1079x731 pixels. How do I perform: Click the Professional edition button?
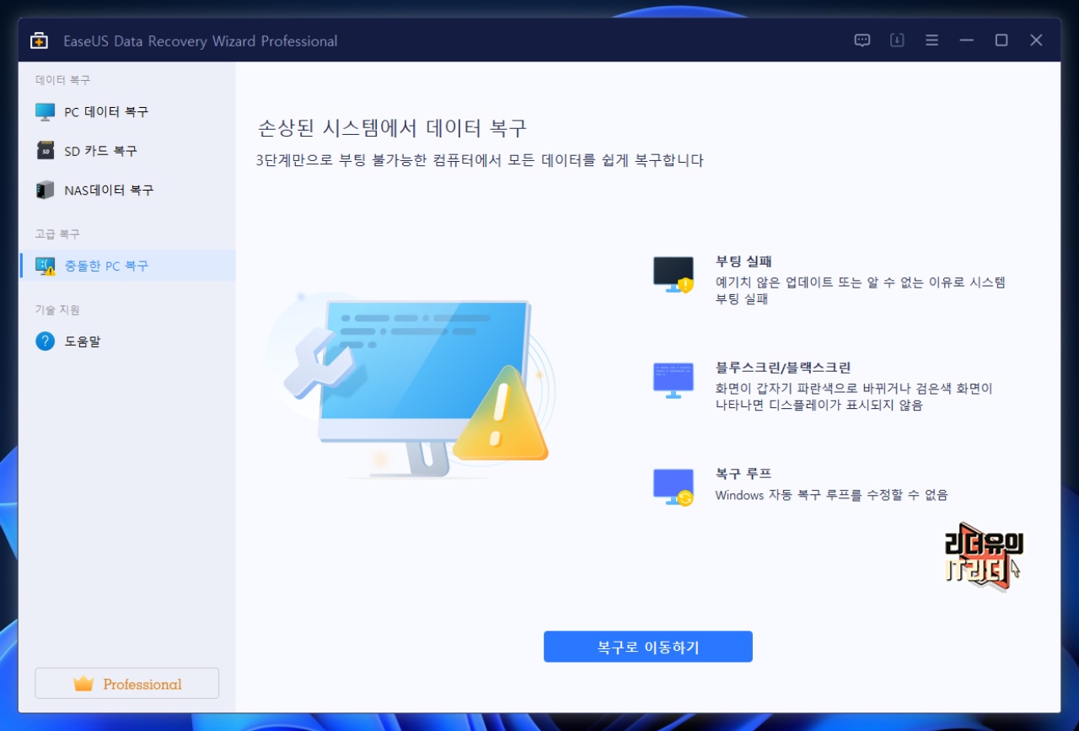point(126,684)
